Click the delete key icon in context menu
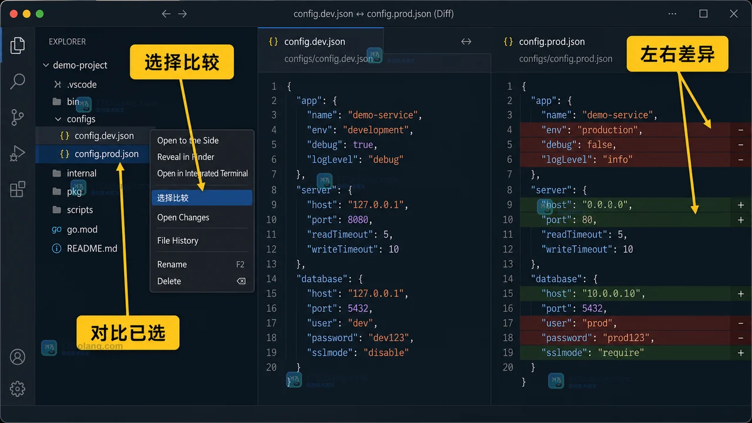The height and width of the screenshot is (423, 752). coord(241,281)
